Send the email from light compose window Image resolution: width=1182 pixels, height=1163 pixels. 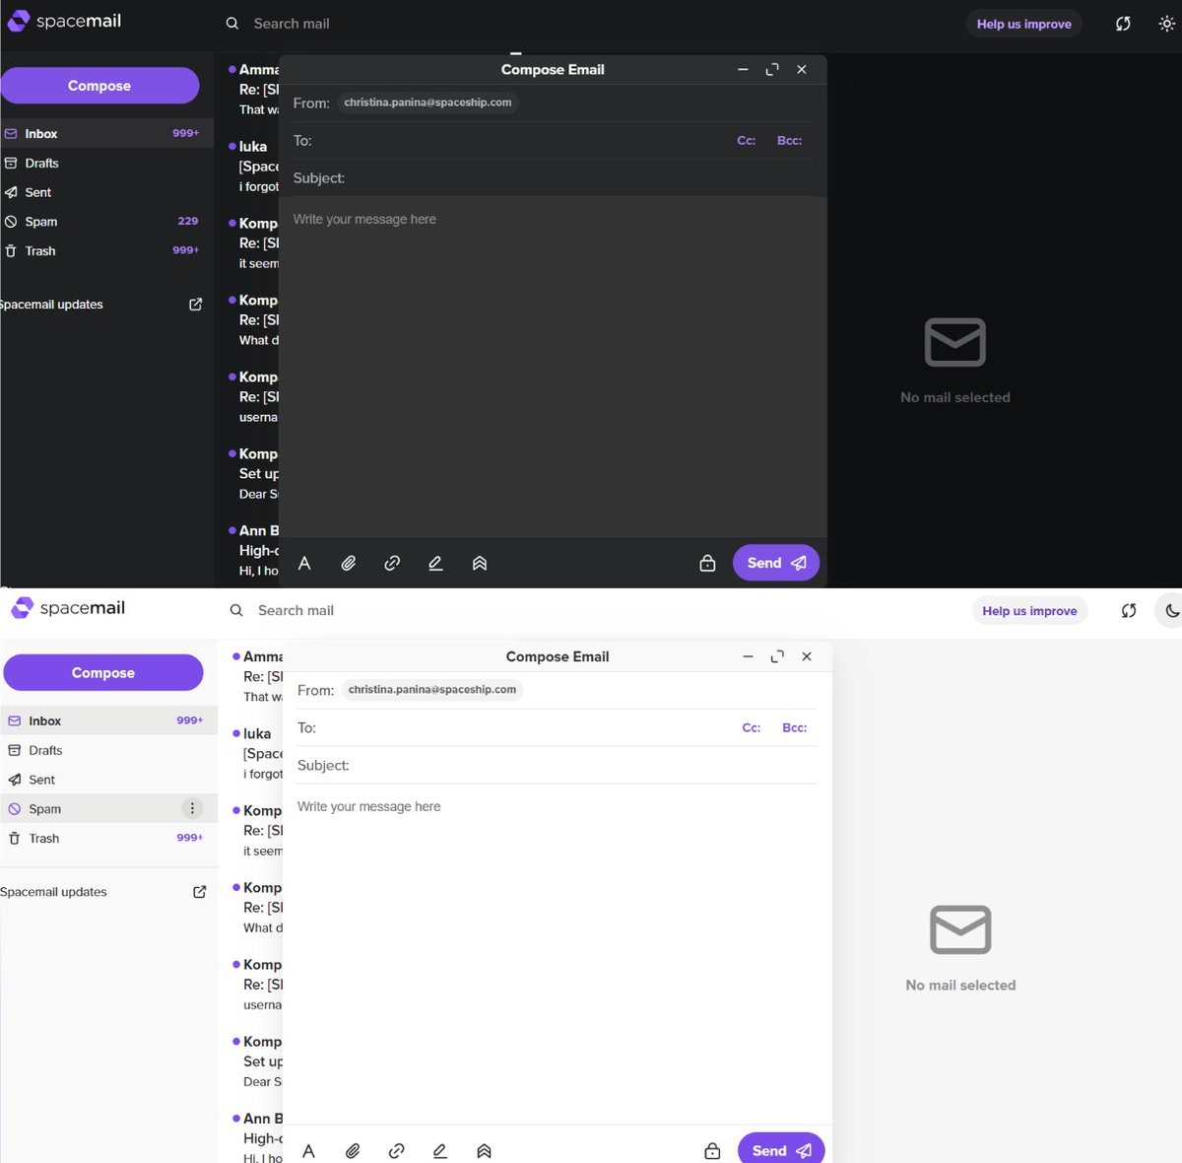[x=781, y=1149]
